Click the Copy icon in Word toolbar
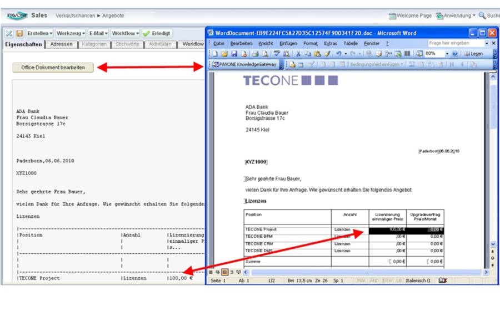This screenshot has height=312, width=500. tap(308, 54)
